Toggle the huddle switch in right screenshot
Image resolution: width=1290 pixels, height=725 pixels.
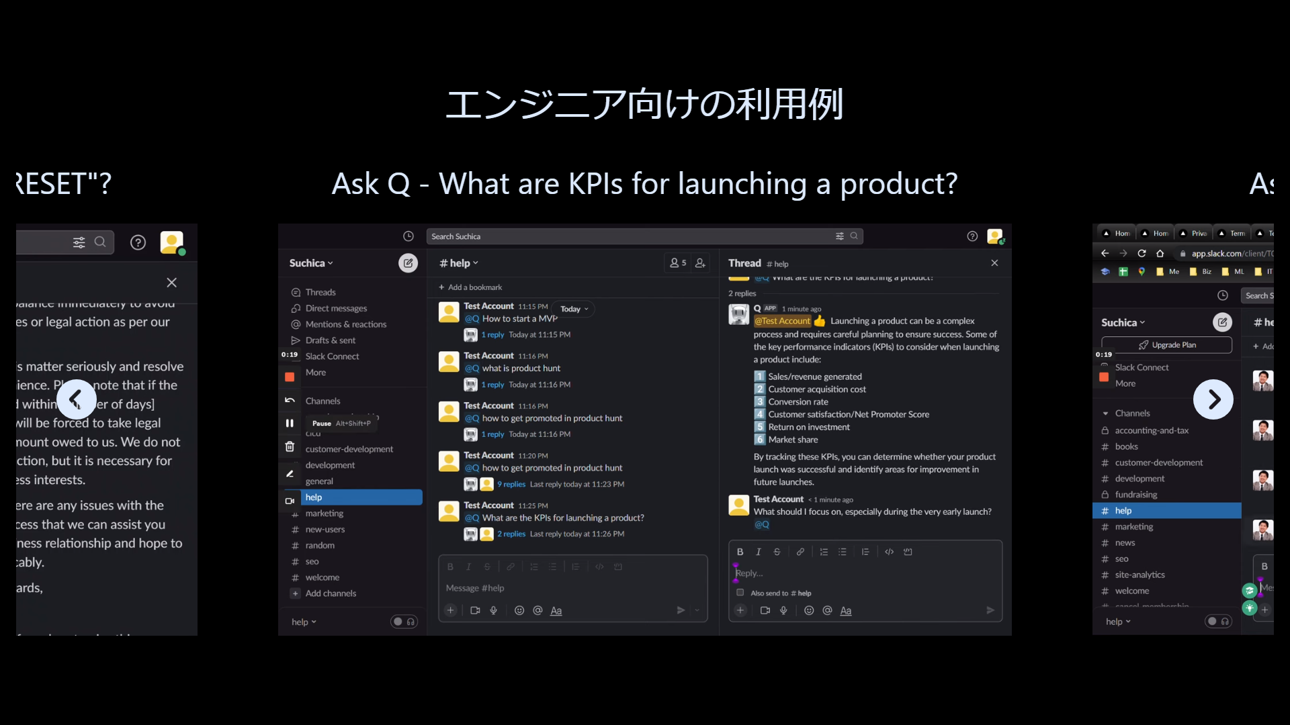point(1218,621)
